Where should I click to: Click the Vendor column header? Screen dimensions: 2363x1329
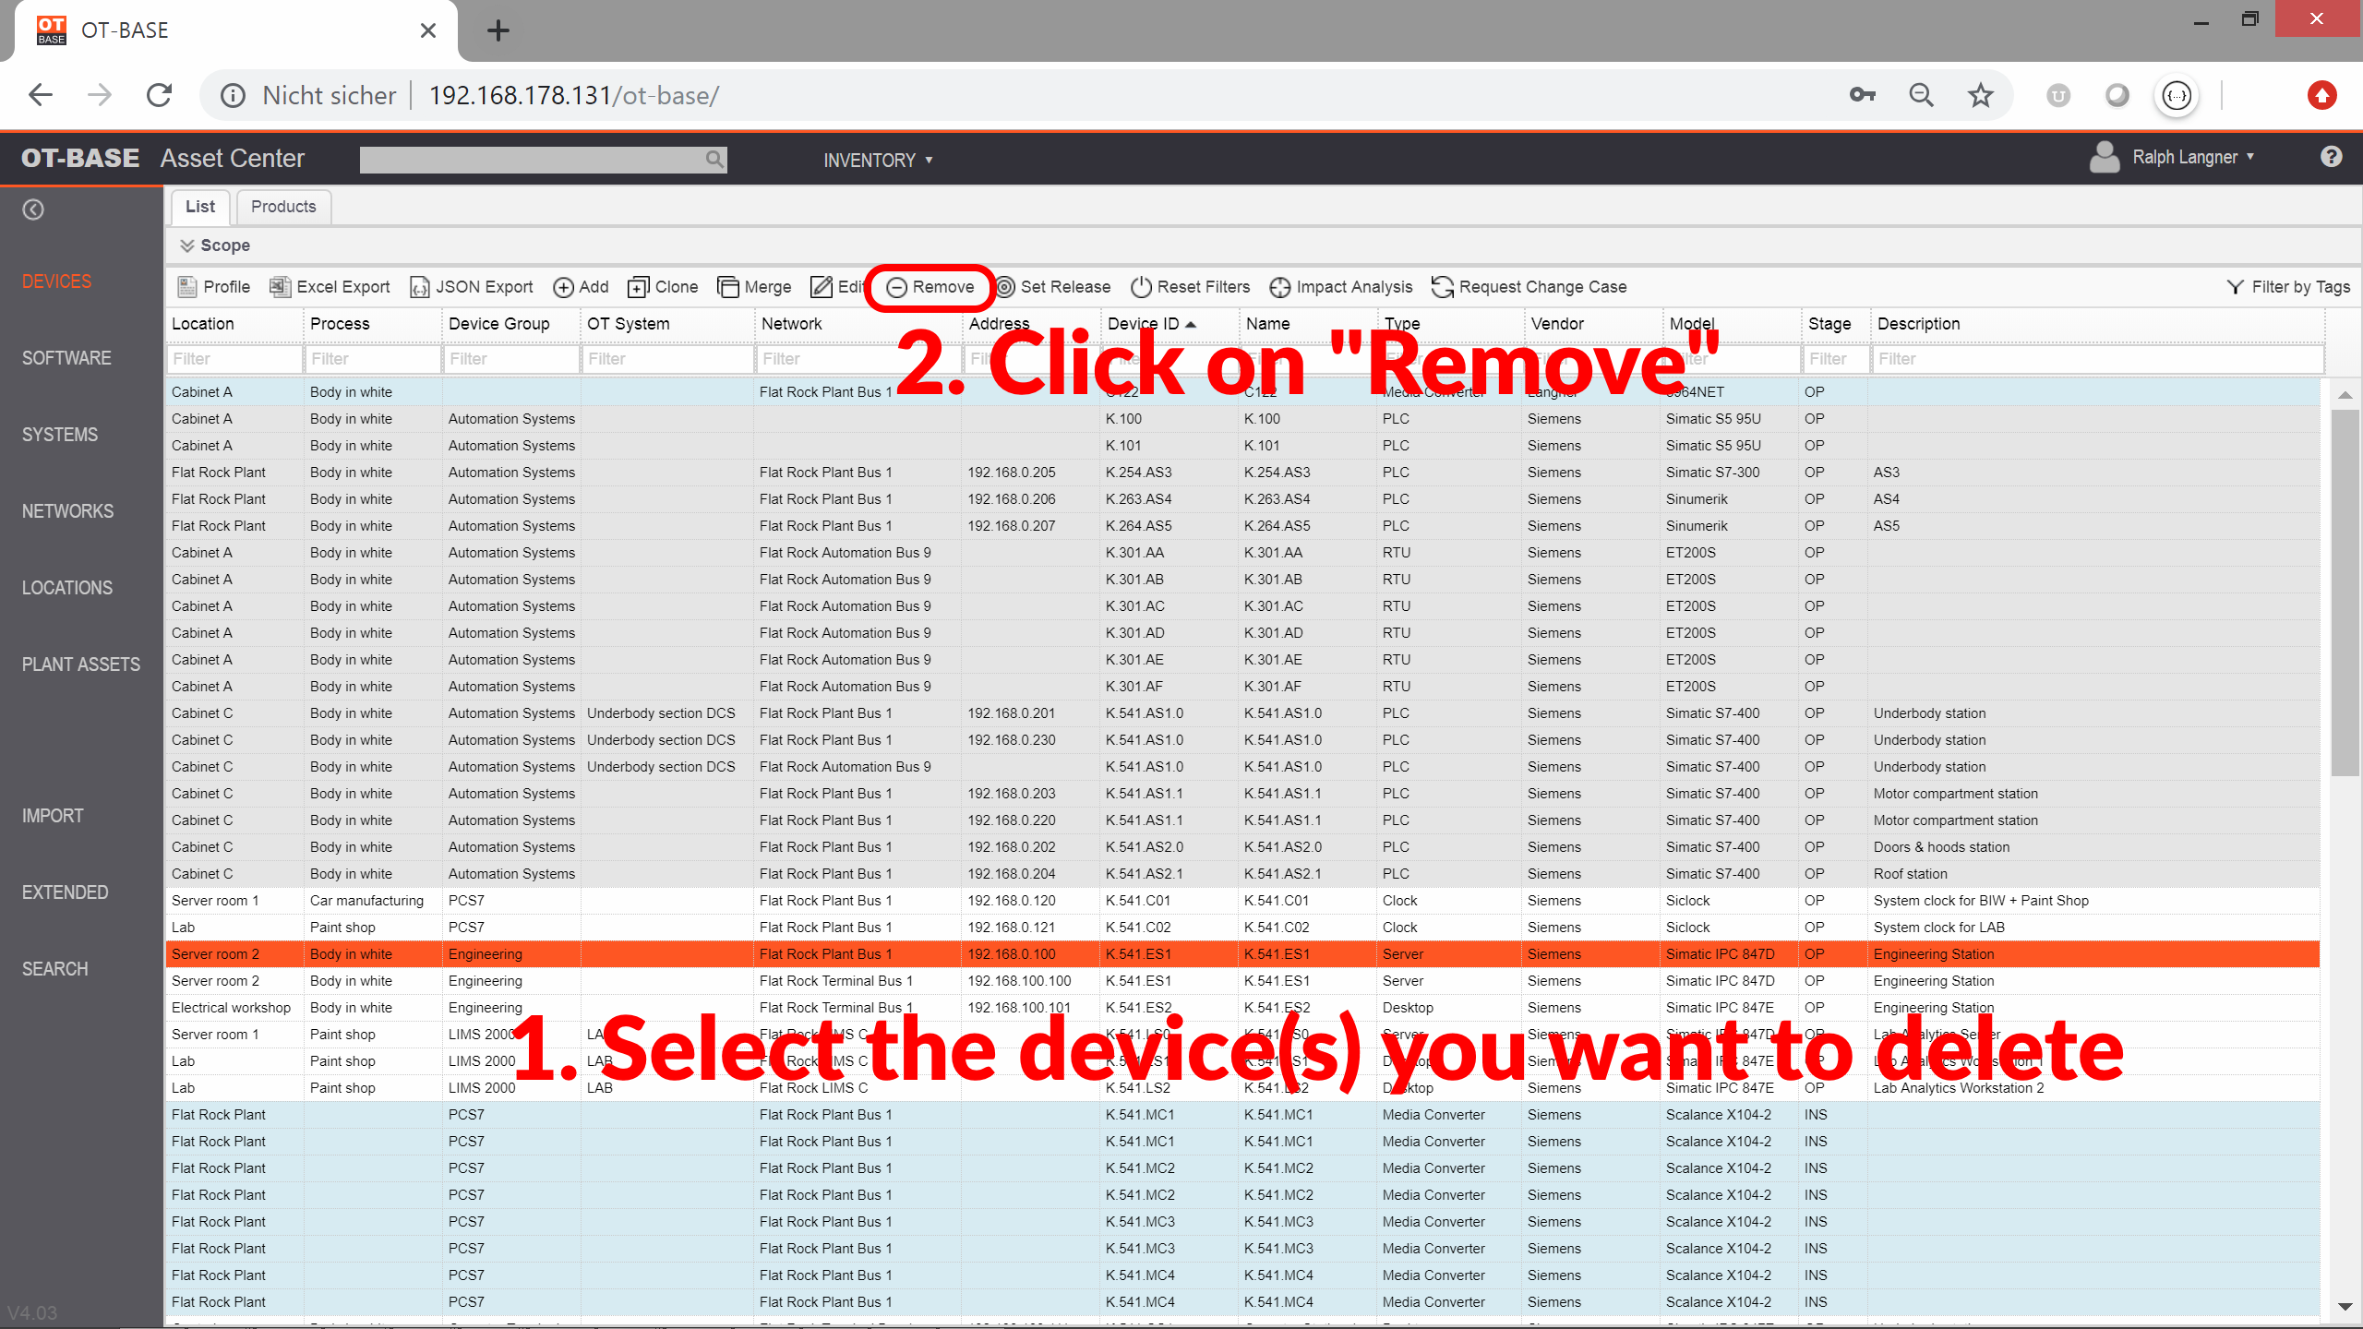point(1593,324)
